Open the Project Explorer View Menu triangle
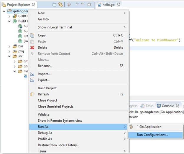The width and height of the screenshot is (184, 154). coord(77,4)
